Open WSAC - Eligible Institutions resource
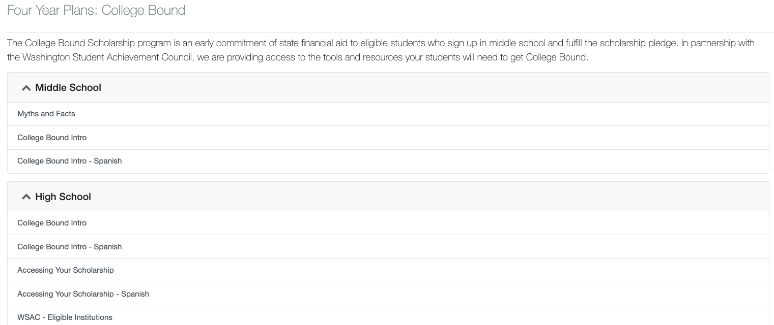Viewport: 774px width, 325px height. [65, 317]
